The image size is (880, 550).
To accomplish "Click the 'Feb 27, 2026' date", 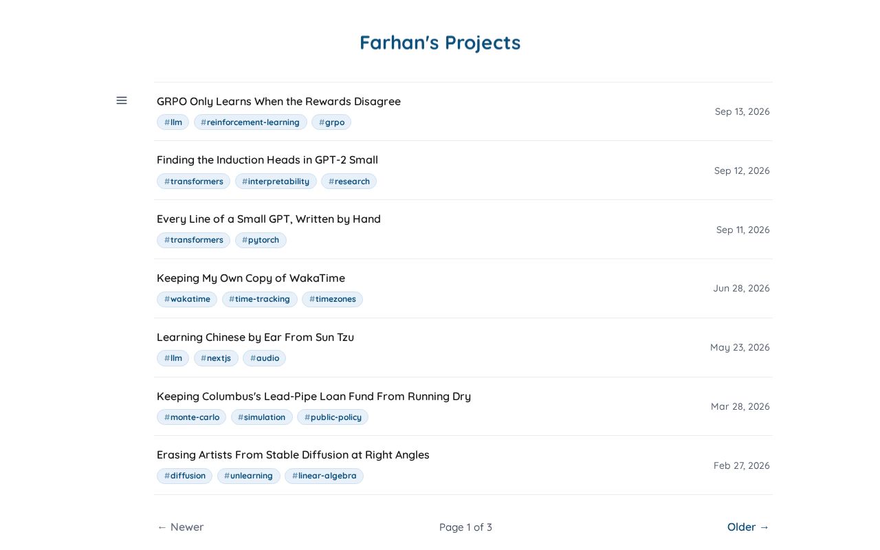I will point(742,465).
